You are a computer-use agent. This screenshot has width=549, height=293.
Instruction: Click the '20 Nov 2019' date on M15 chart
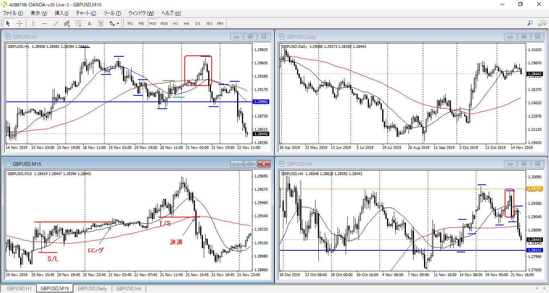coord(17,275)
